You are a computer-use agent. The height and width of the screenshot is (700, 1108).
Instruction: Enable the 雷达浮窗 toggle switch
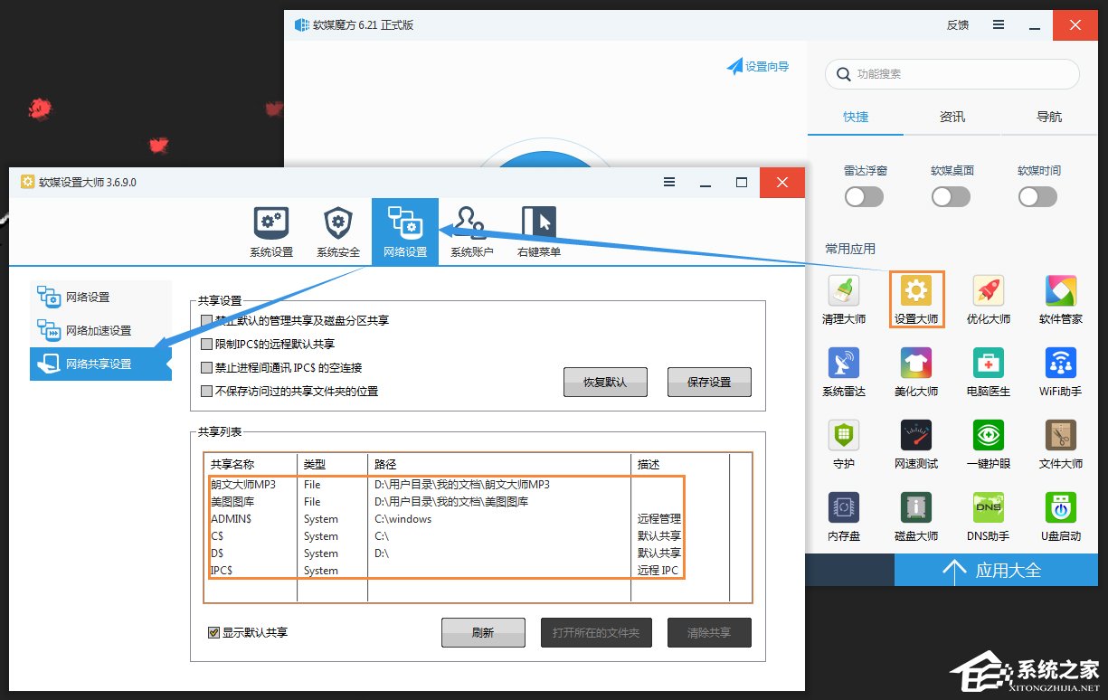863,195
